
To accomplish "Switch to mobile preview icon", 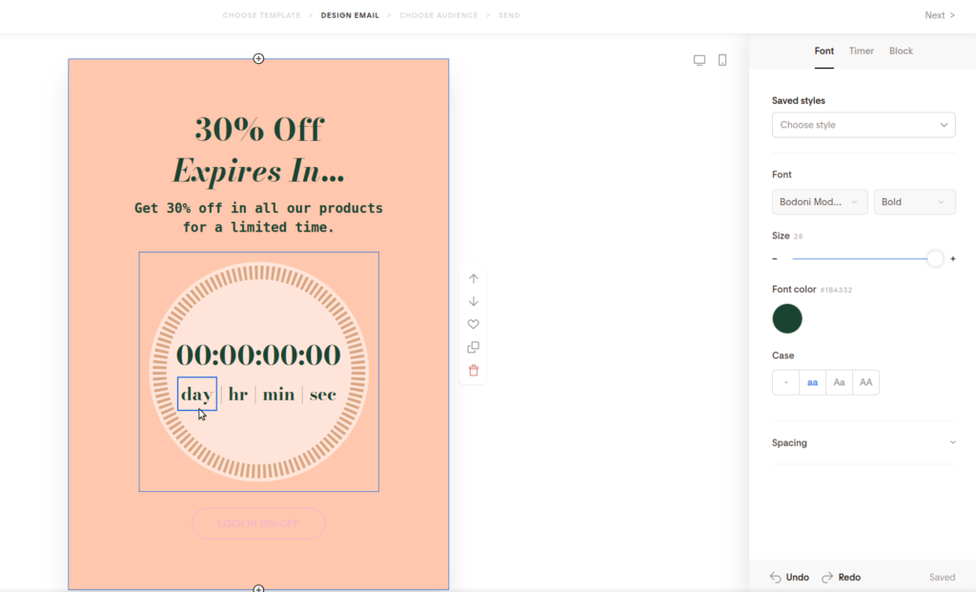I will (722, 60).
